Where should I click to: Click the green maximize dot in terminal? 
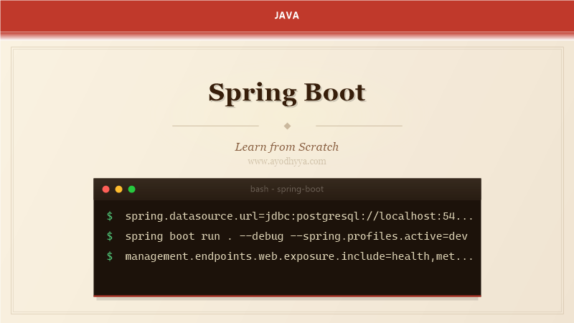pos(132,189)
